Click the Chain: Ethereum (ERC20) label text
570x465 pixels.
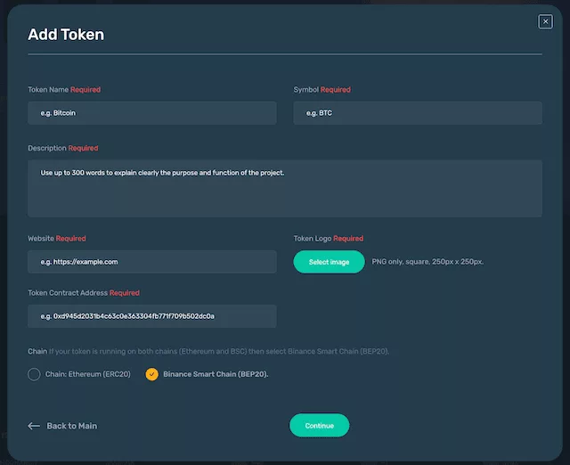pos(87,374)
